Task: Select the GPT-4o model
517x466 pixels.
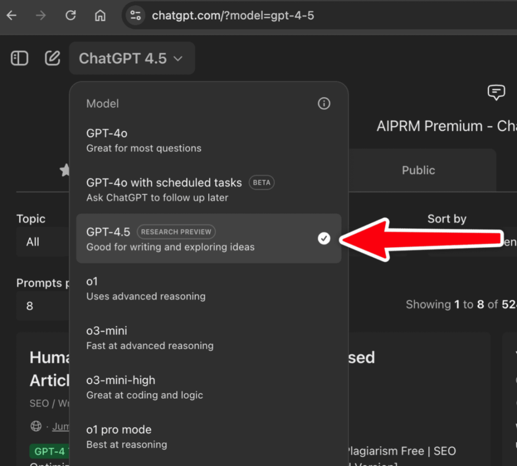Action: (x=208, y=140)
